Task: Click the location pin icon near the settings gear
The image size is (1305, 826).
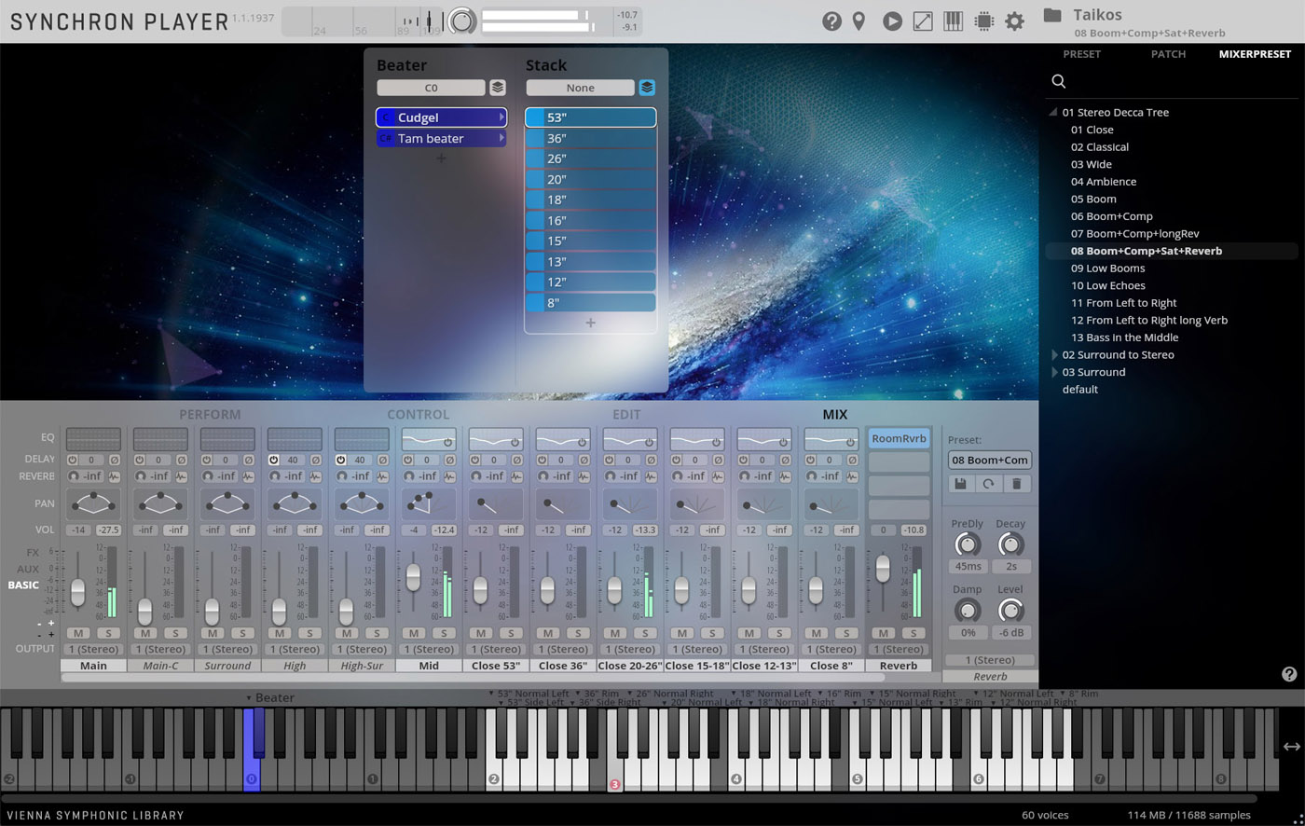Action: [859, 21]
